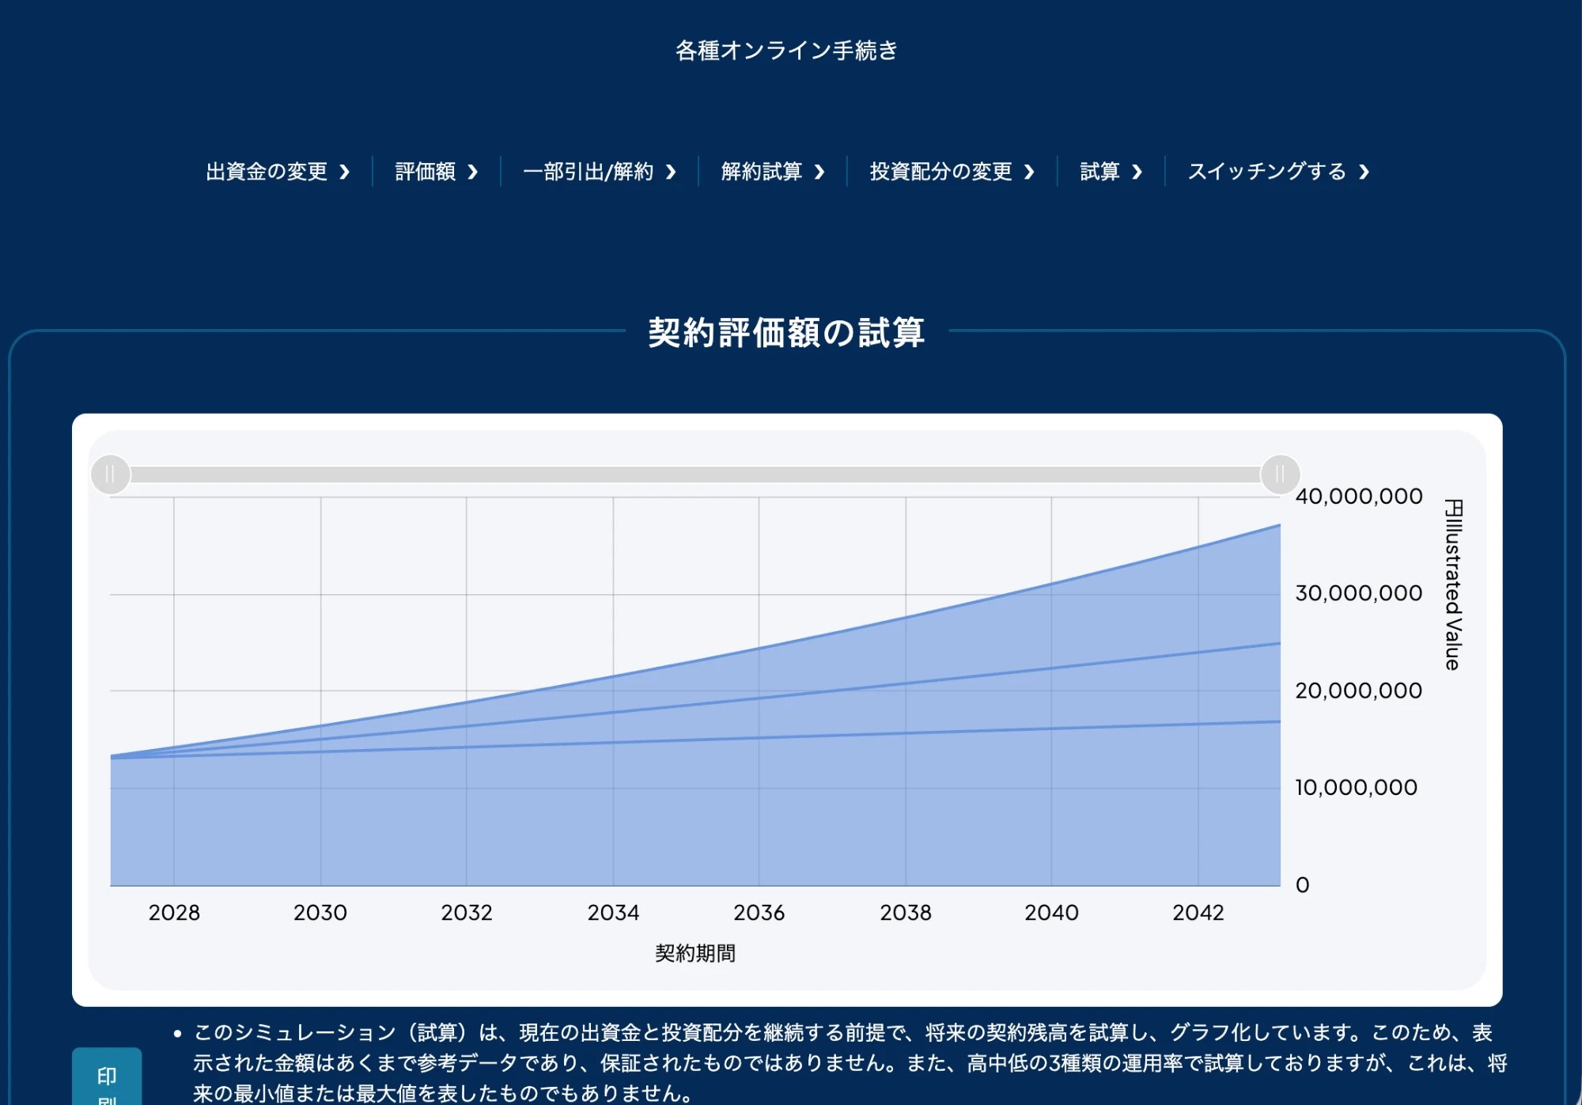Click the chevron next to 評価額
1582x1105 pixels.
[x=472, y=172]
